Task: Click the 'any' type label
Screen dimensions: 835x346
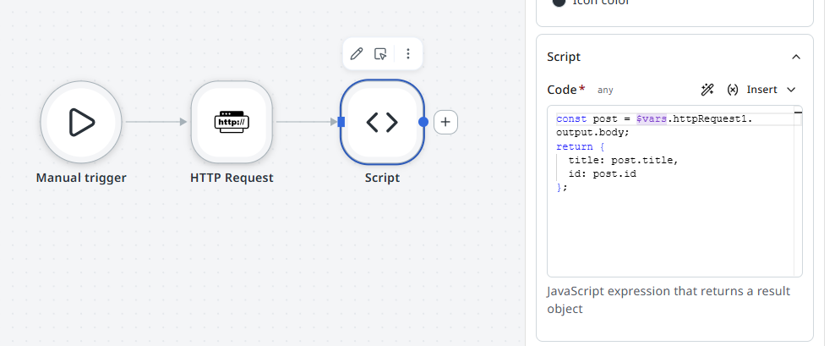Action: [x=605, y=91]
